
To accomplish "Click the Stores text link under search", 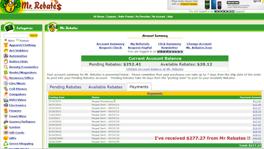I will pos(11,40).
